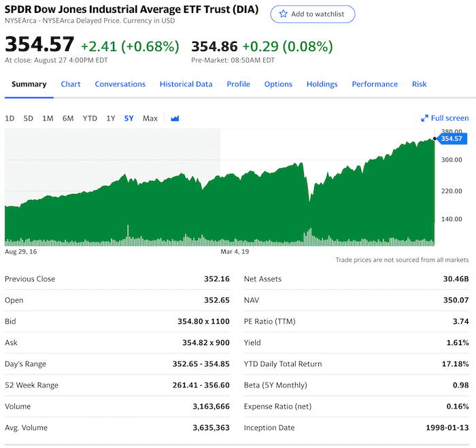Switch to the Performance tab
Viewport: 476px width, 448px height.
point(375,84)
